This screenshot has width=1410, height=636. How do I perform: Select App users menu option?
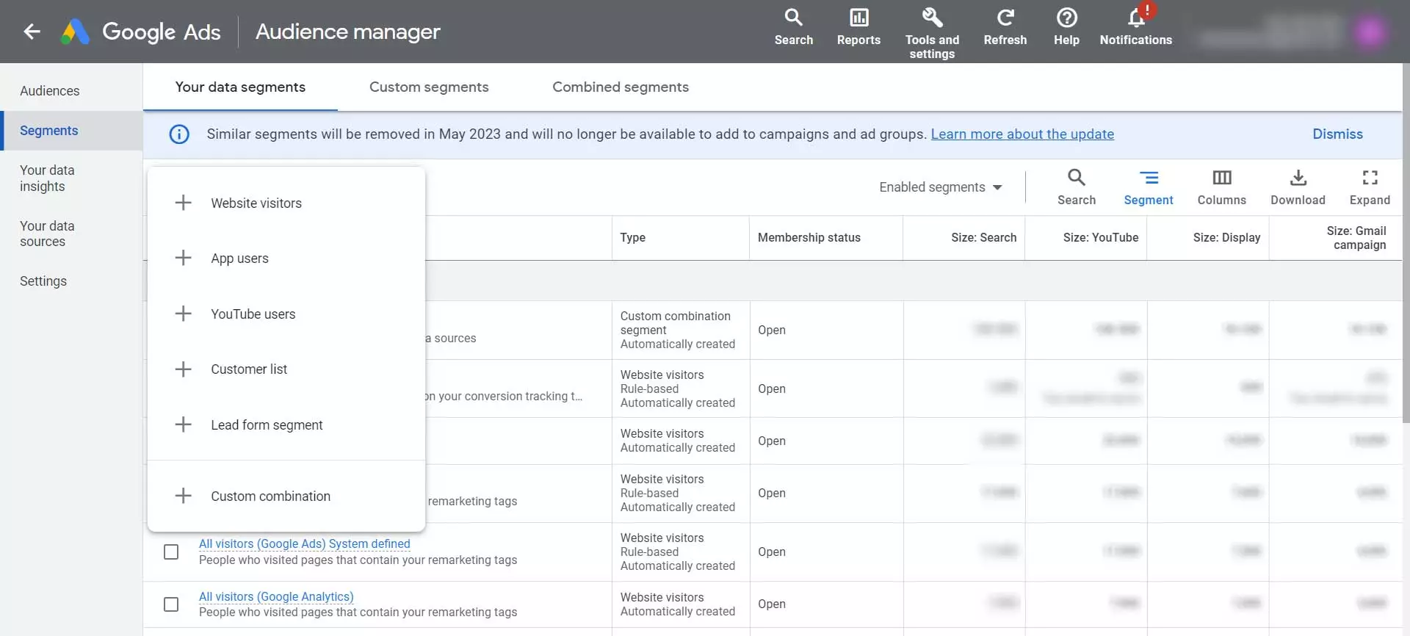click(286, 258)
